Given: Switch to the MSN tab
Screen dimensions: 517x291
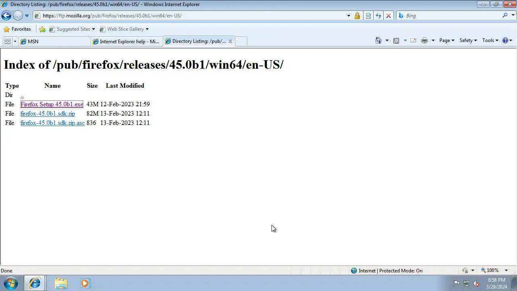Looking at the screenshot, I should [55, 41].
